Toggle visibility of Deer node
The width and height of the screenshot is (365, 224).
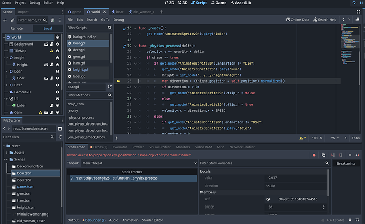tap(57, 85)
